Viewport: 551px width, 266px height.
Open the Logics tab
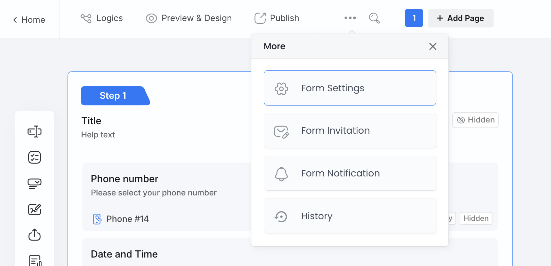click(102, 18)
